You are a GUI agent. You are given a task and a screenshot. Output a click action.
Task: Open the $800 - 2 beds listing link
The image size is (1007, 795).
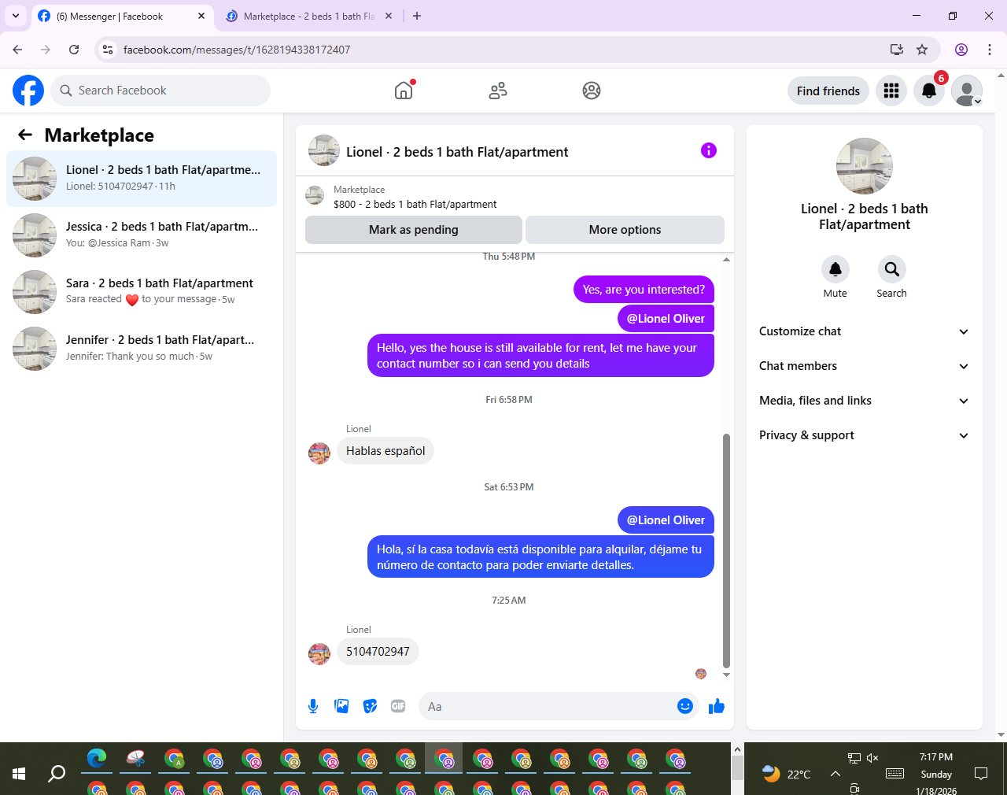[415, 204]
